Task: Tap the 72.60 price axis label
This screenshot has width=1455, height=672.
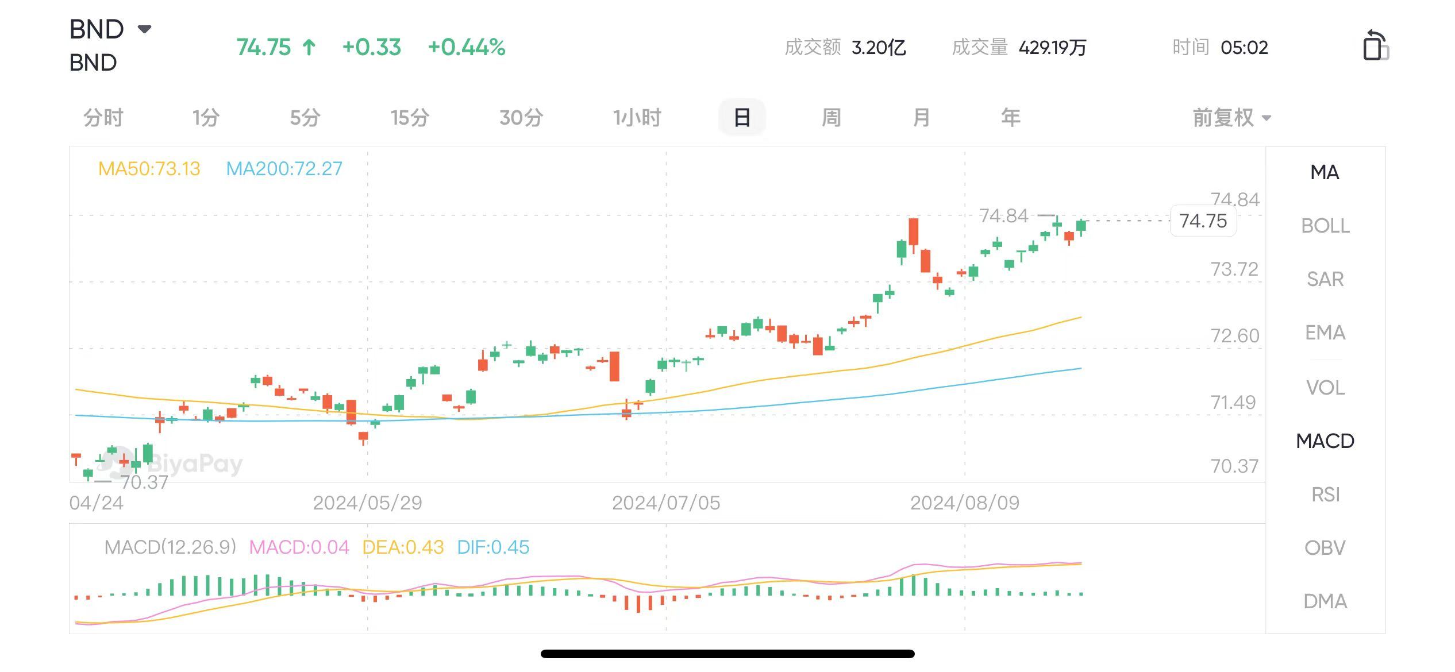Action: click(1234, 335)
